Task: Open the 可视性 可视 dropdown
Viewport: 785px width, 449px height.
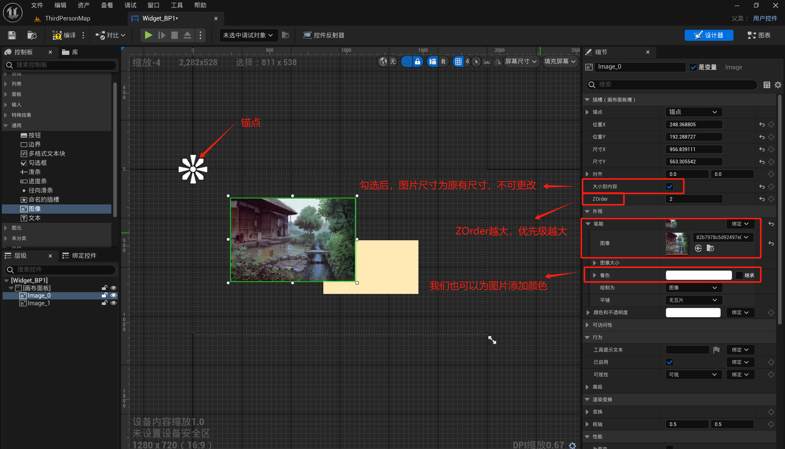Action: click(694, 375)
